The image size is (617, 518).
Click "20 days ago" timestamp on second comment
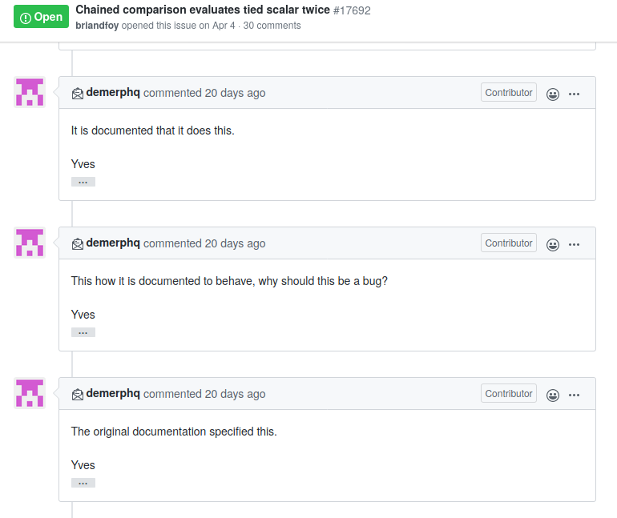point(235,243)
